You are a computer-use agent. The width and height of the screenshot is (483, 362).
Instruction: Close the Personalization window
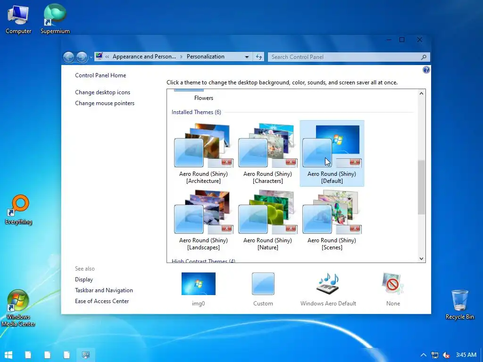point(419,40)
